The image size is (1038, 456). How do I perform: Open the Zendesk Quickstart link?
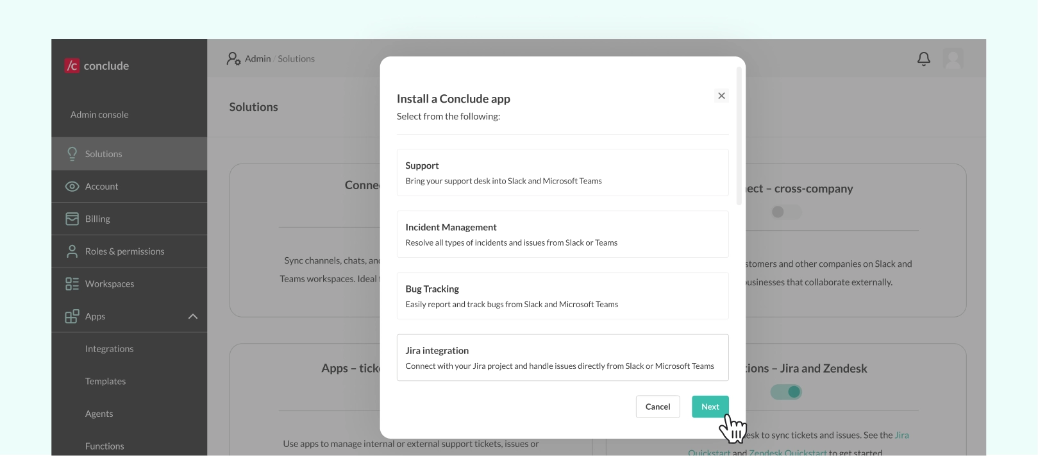(x=787, y=452)
